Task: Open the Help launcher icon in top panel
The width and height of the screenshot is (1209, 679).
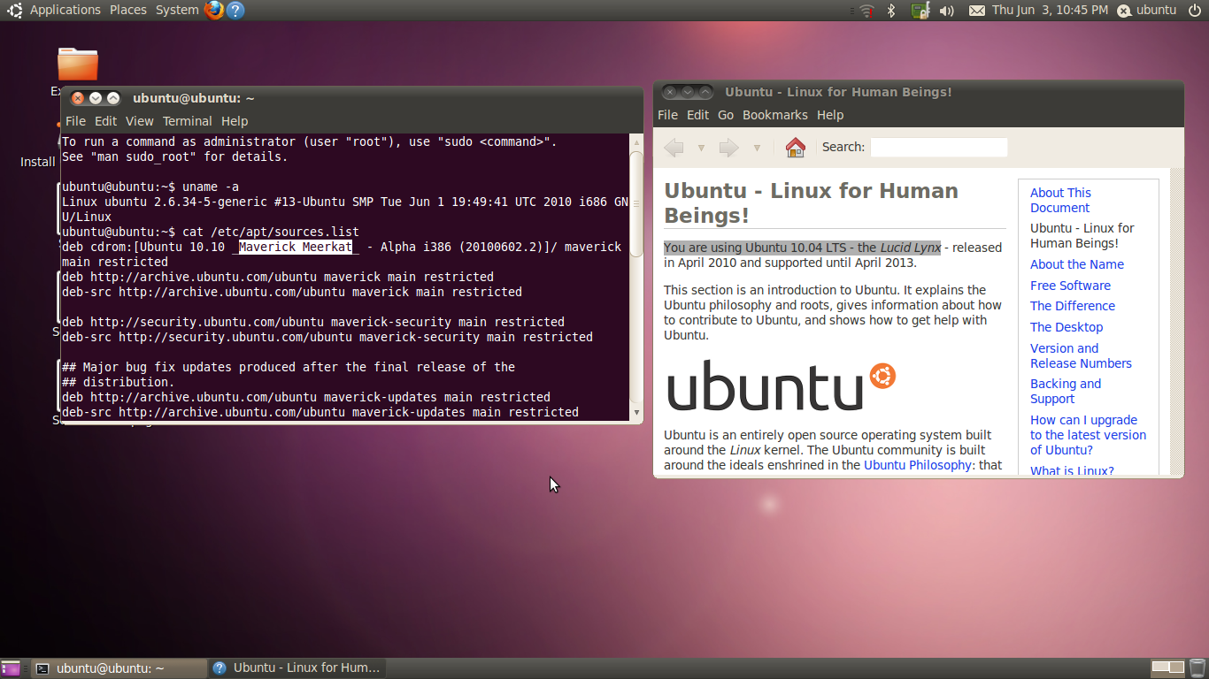Action: click(x=235, y=10)
